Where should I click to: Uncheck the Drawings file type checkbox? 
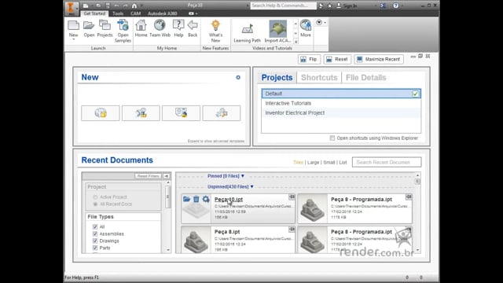click(x=95, y=241)
